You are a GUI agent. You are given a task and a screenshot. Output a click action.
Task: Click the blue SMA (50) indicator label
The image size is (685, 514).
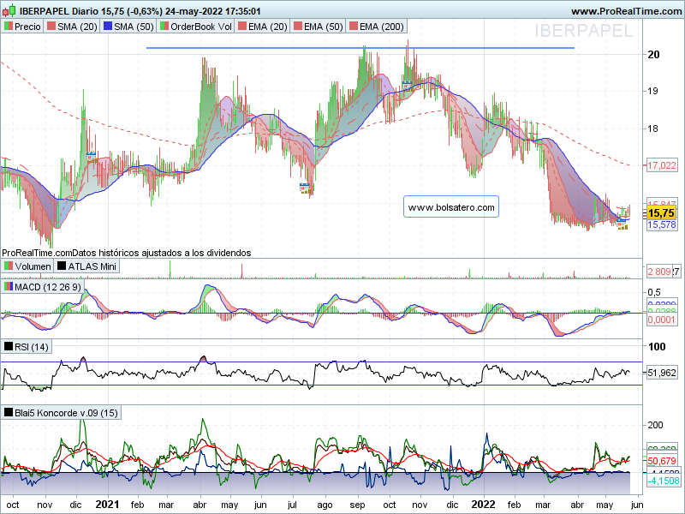[x=128, y=27]
